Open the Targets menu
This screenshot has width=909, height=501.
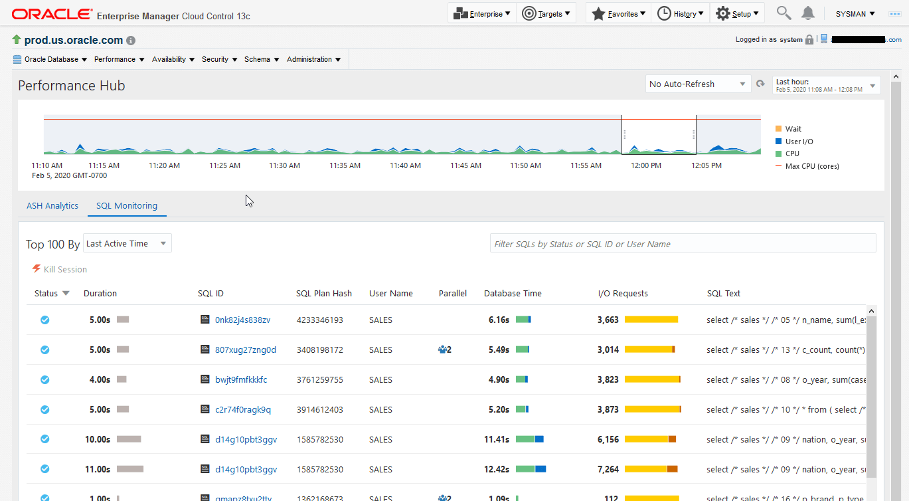click(546, 13)
